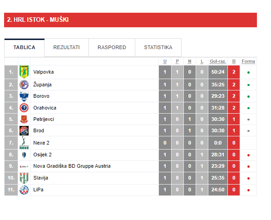Click the Valpovka team name
The height and width of the screenshot is (220, 271).
44,72
